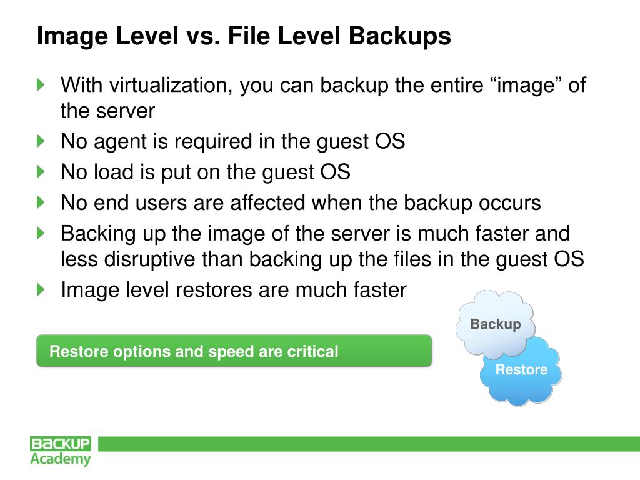The width and height of the screenshot is (640, 480).
Task: Click the text "No agent is required in the guest OS"
Action: [x=232, y=141]
